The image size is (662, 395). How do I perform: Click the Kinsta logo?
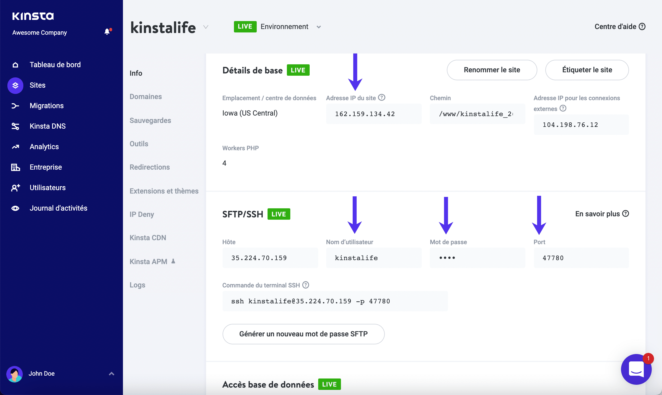(33, 16)
